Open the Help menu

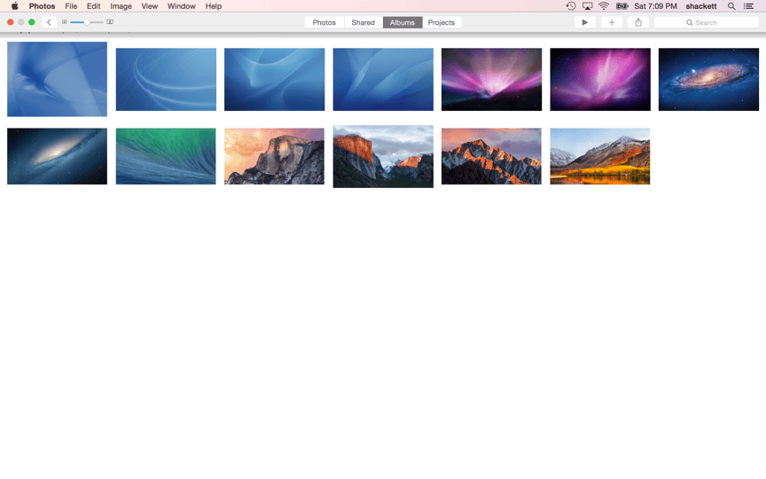click(214, 6)
